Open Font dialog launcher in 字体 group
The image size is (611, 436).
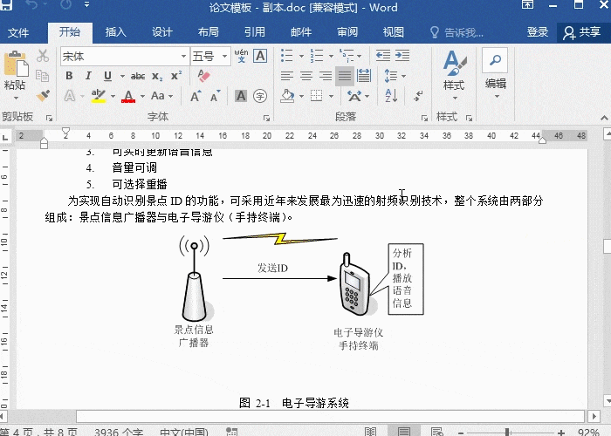click(x=266, y=118)
